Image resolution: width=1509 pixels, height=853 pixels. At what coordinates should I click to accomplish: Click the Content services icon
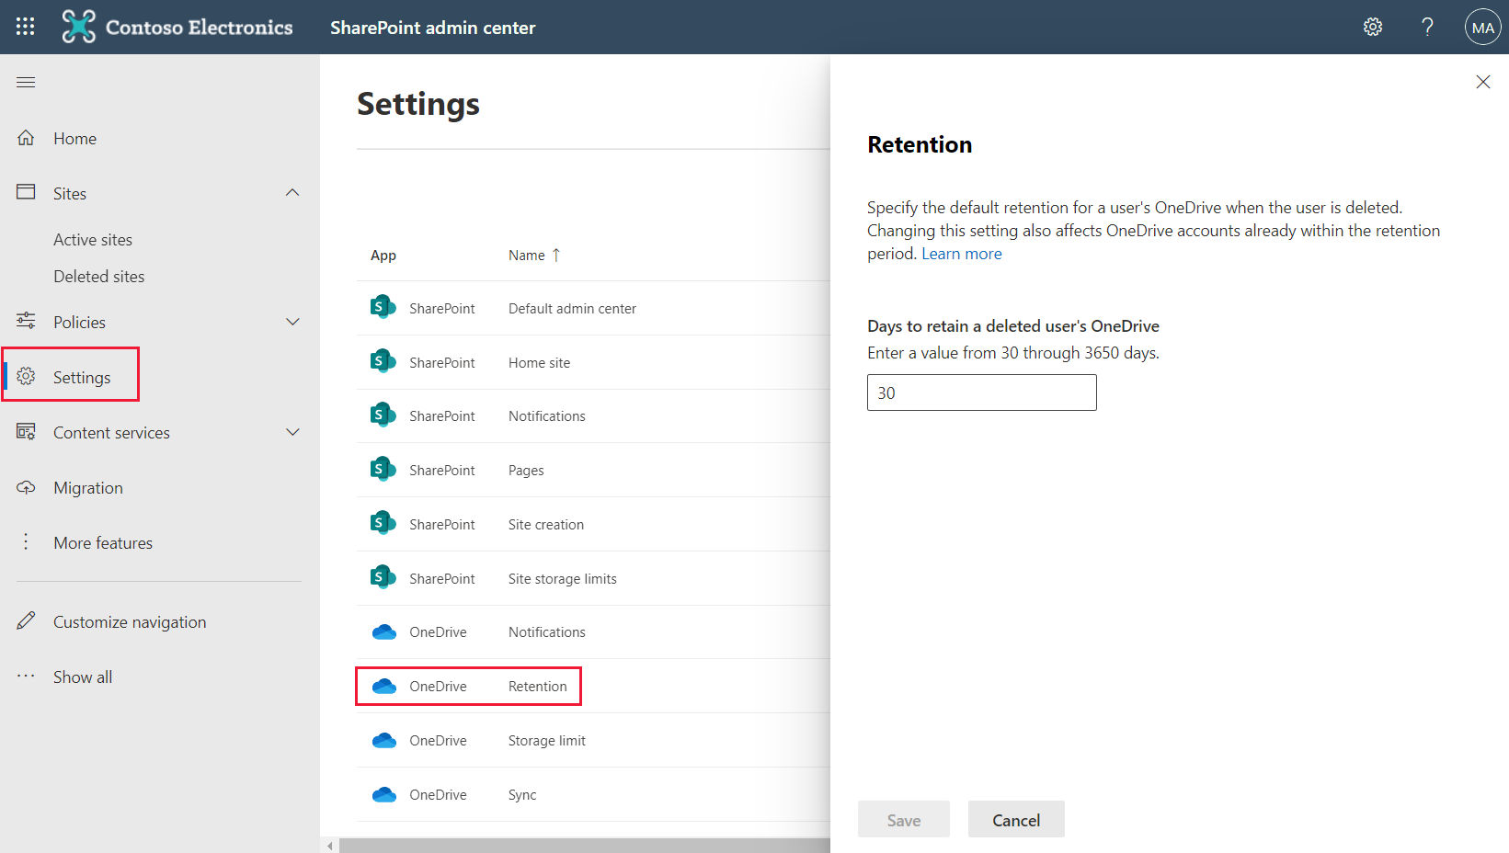26,431
